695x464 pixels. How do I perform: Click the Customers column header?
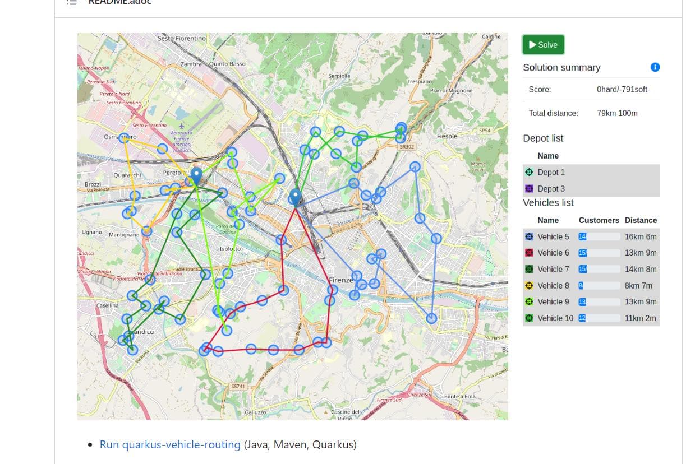tap(599, 220)
